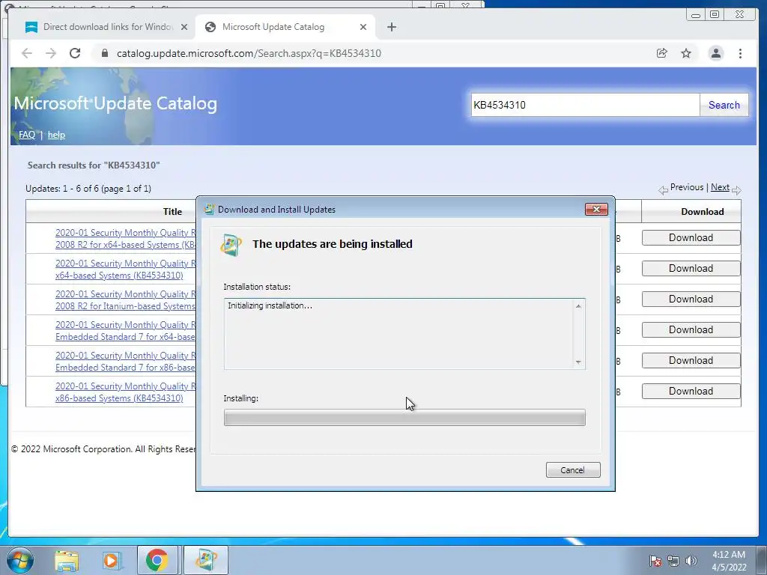Click the catalog Search button
The height and width of the screenshot is (575, 767).
[x=724, y=105]
